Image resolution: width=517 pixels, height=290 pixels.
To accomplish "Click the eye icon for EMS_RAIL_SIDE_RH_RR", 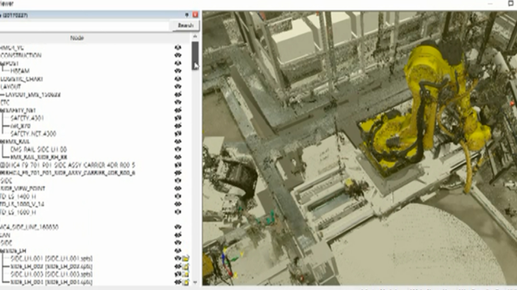I will (178, 157).
